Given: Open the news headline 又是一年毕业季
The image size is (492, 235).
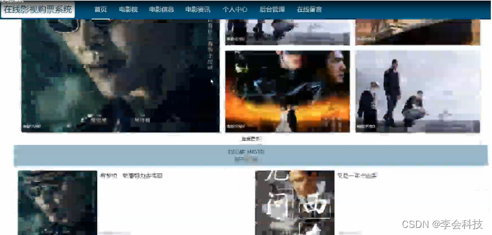Looking at the screenshot, I should pyautogui.click(x=357, y=176).
